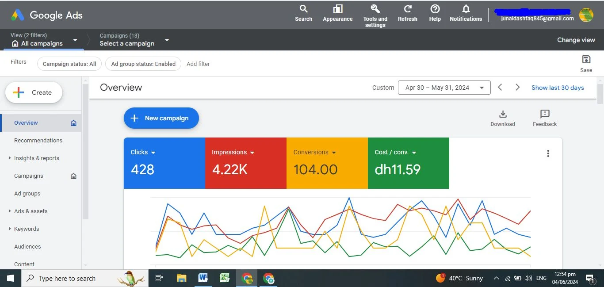The image size is (604, 287).
Task: Open Audiences in the sidebar
Action: [x=27, y=246]
